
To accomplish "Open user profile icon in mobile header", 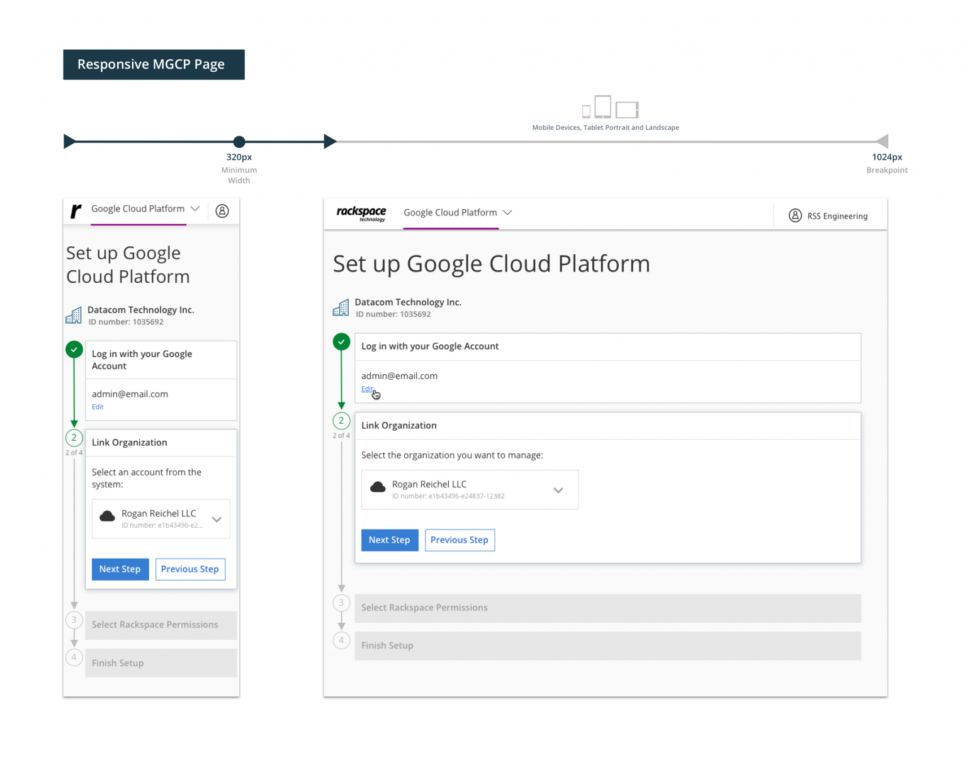I will [x=222, y=211].
